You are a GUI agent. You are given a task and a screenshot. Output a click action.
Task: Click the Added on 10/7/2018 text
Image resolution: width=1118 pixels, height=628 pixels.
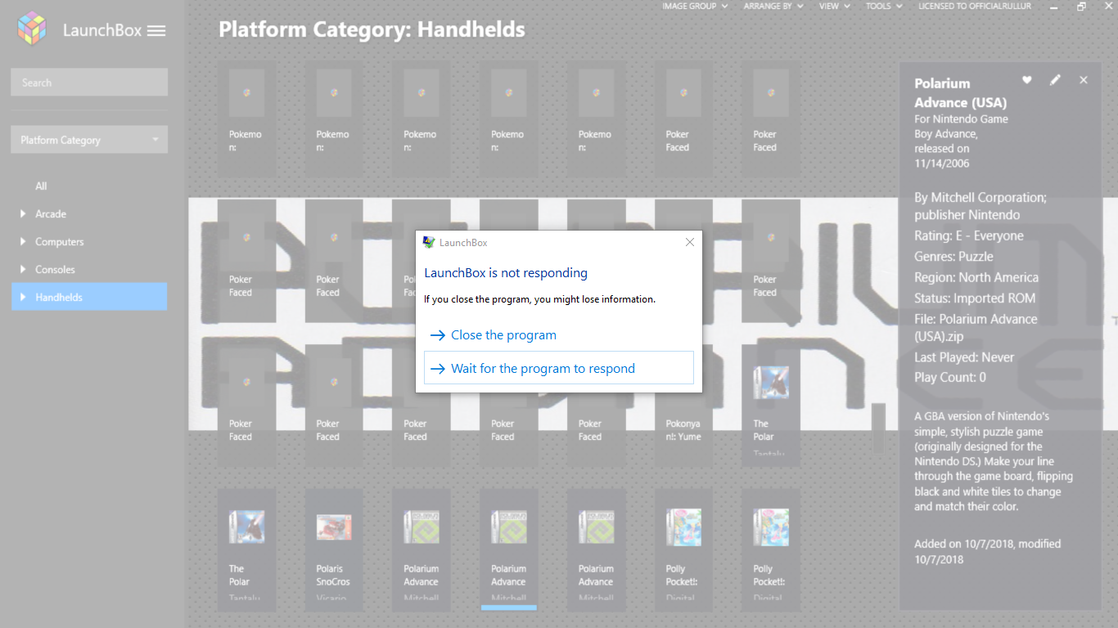pos(988,552)
